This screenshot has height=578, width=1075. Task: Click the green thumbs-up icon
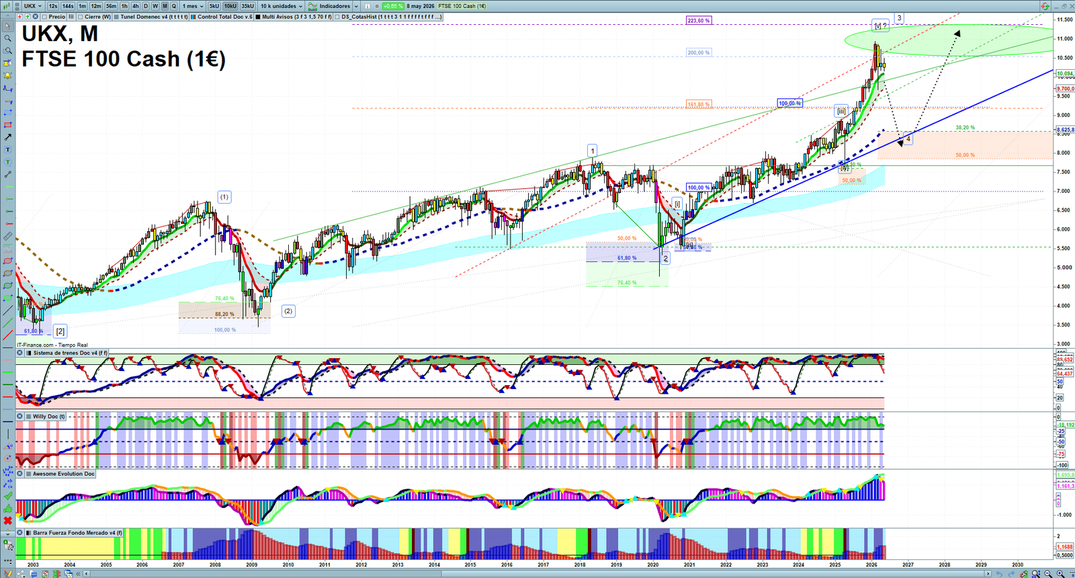pos(7,509)
